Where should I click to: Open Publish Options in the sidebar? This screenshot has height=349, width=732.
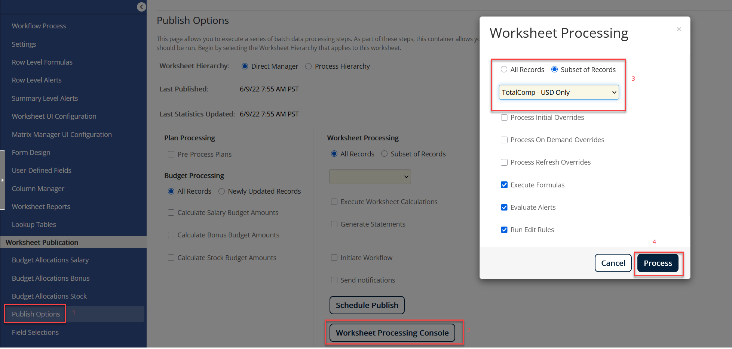[x=36, y=314]
